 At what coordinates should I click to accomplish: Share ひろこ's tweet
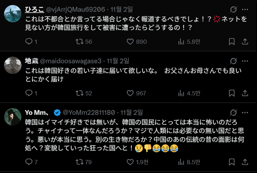[245, 41]
